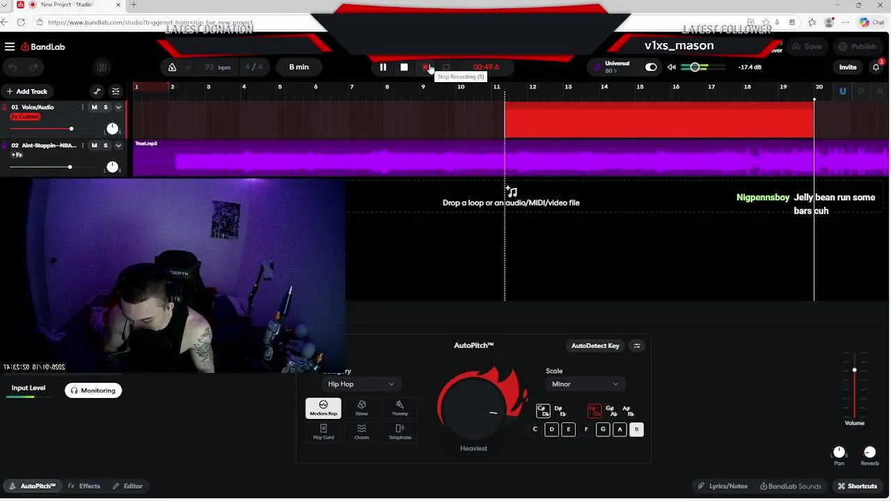Mute the master speaker icon
The height and width of the screenshot is (501, 891).
pos(671,67)
